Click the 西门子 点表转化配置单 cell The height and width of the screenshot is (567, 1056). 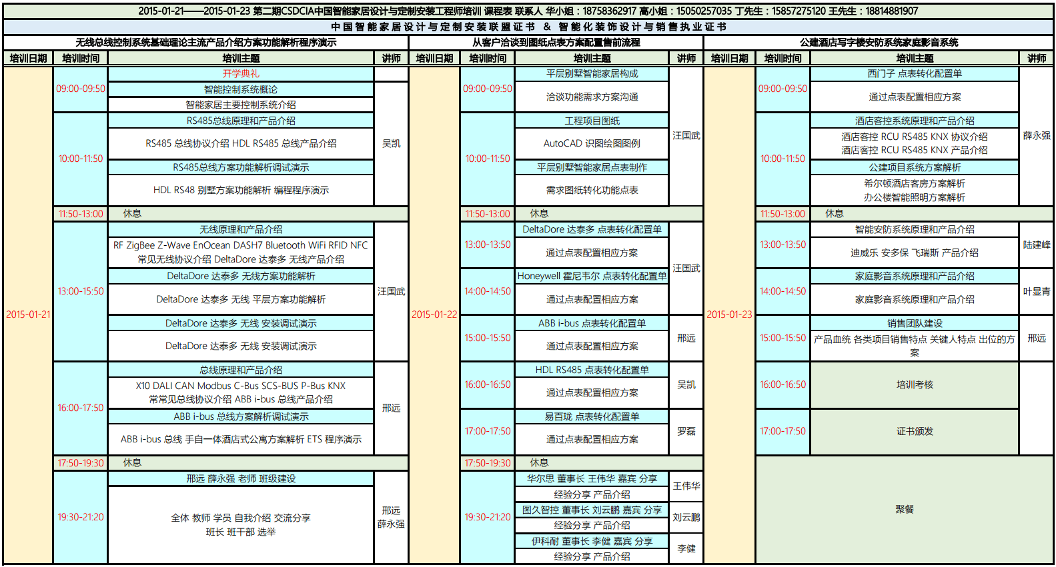(915, 74)
